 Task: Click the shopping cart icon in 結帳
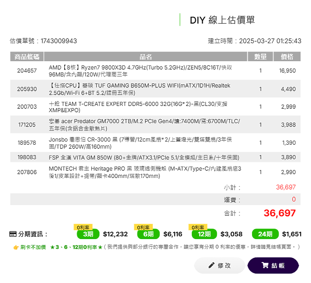pyautogui.click(x=265, y=265)
